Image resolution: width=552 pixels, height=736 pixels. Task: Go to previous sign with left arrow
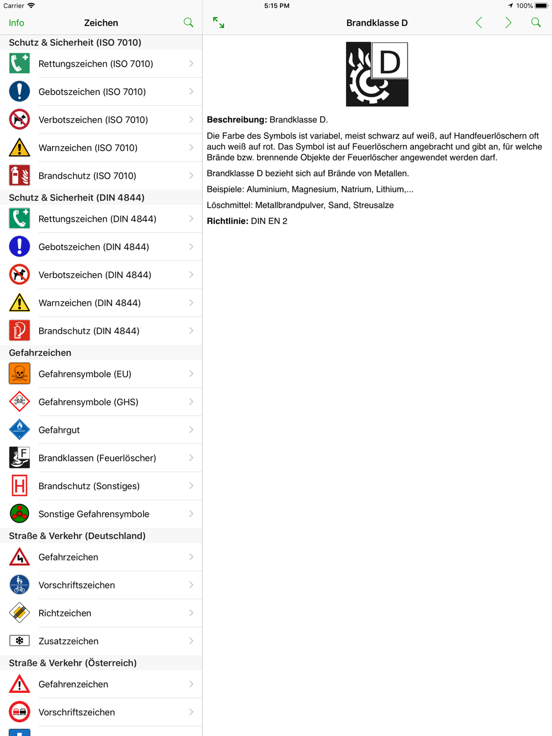pos(479,23)
